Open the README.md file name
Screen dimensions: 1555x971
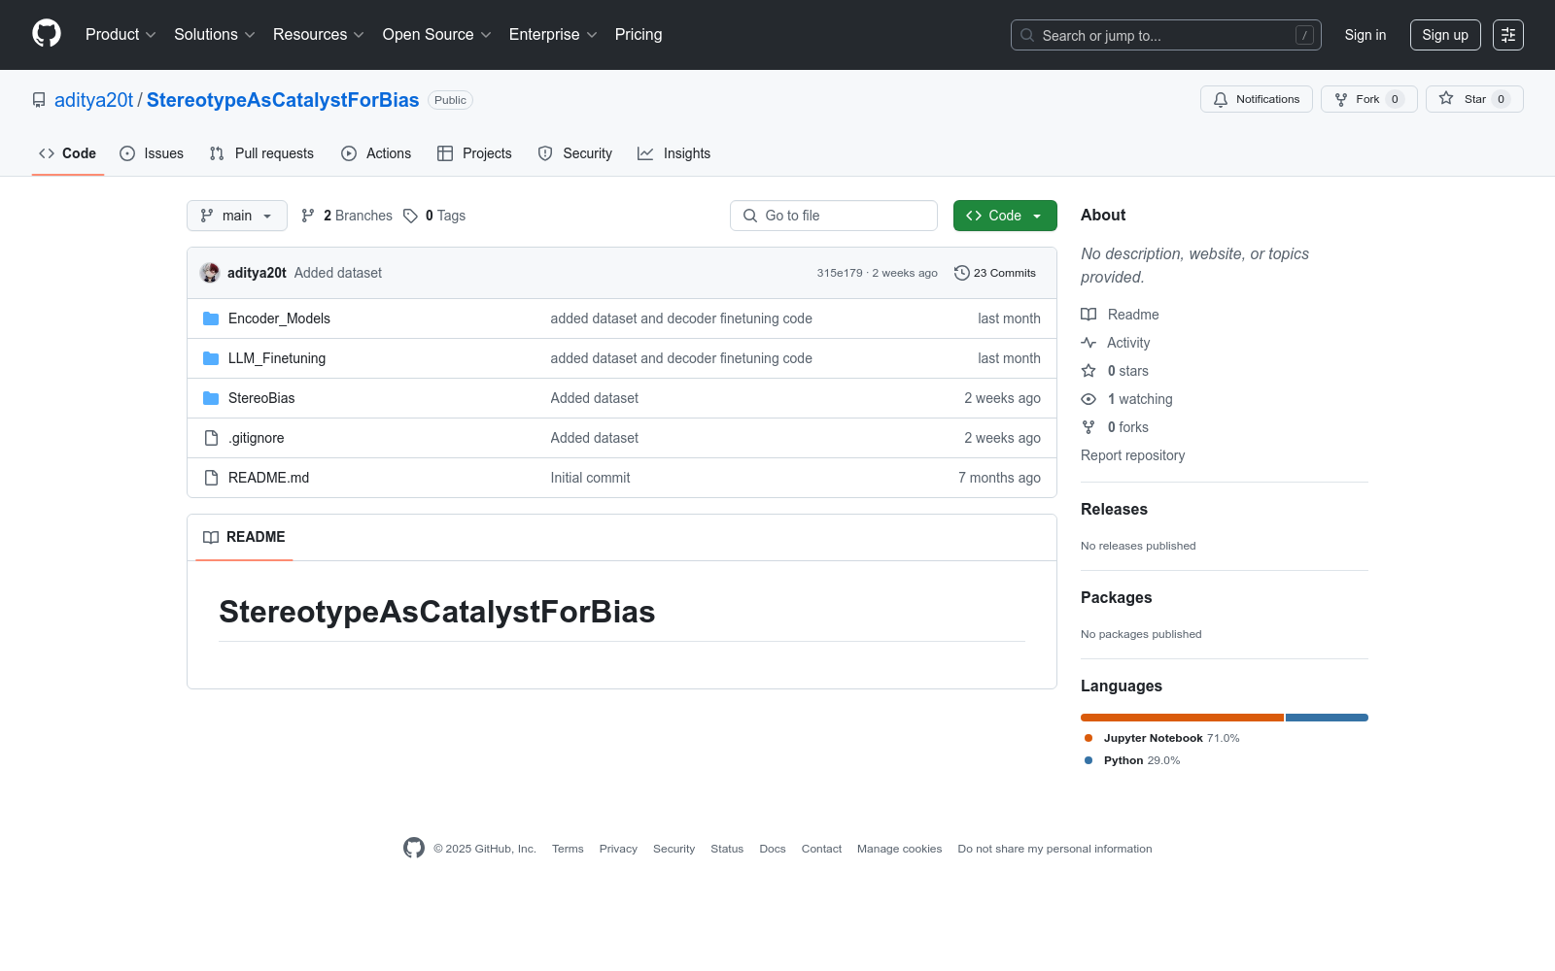coord(268,478)
